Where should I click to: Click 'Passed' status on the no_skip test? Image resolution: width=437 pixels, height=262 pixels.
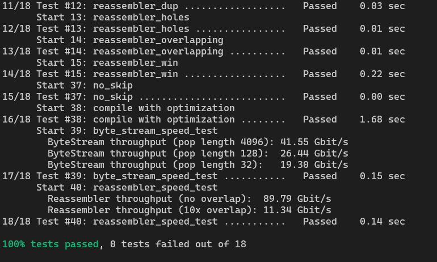click(320, 96)
